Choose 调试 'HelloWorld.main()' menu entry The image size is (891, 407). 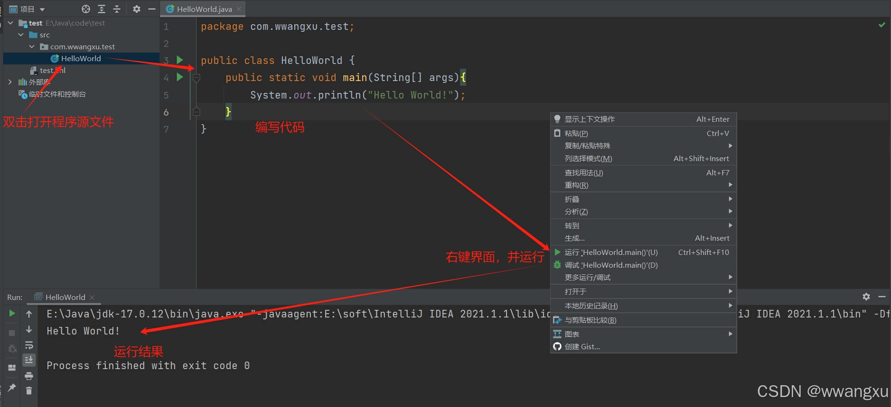pos(643,265)
